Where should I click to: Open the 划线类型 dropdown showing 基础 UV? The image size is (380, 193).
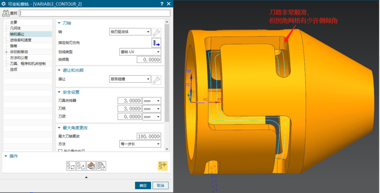139,52
